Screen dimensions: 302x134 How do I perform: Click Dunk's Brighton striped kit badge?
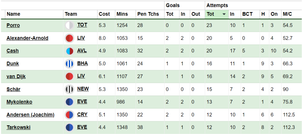(69, 63)
